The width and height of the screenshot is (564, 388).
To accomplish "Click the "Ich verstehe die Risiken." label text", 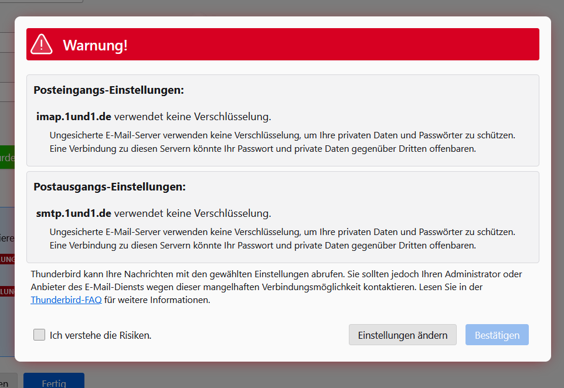I will tap(100, 335).
